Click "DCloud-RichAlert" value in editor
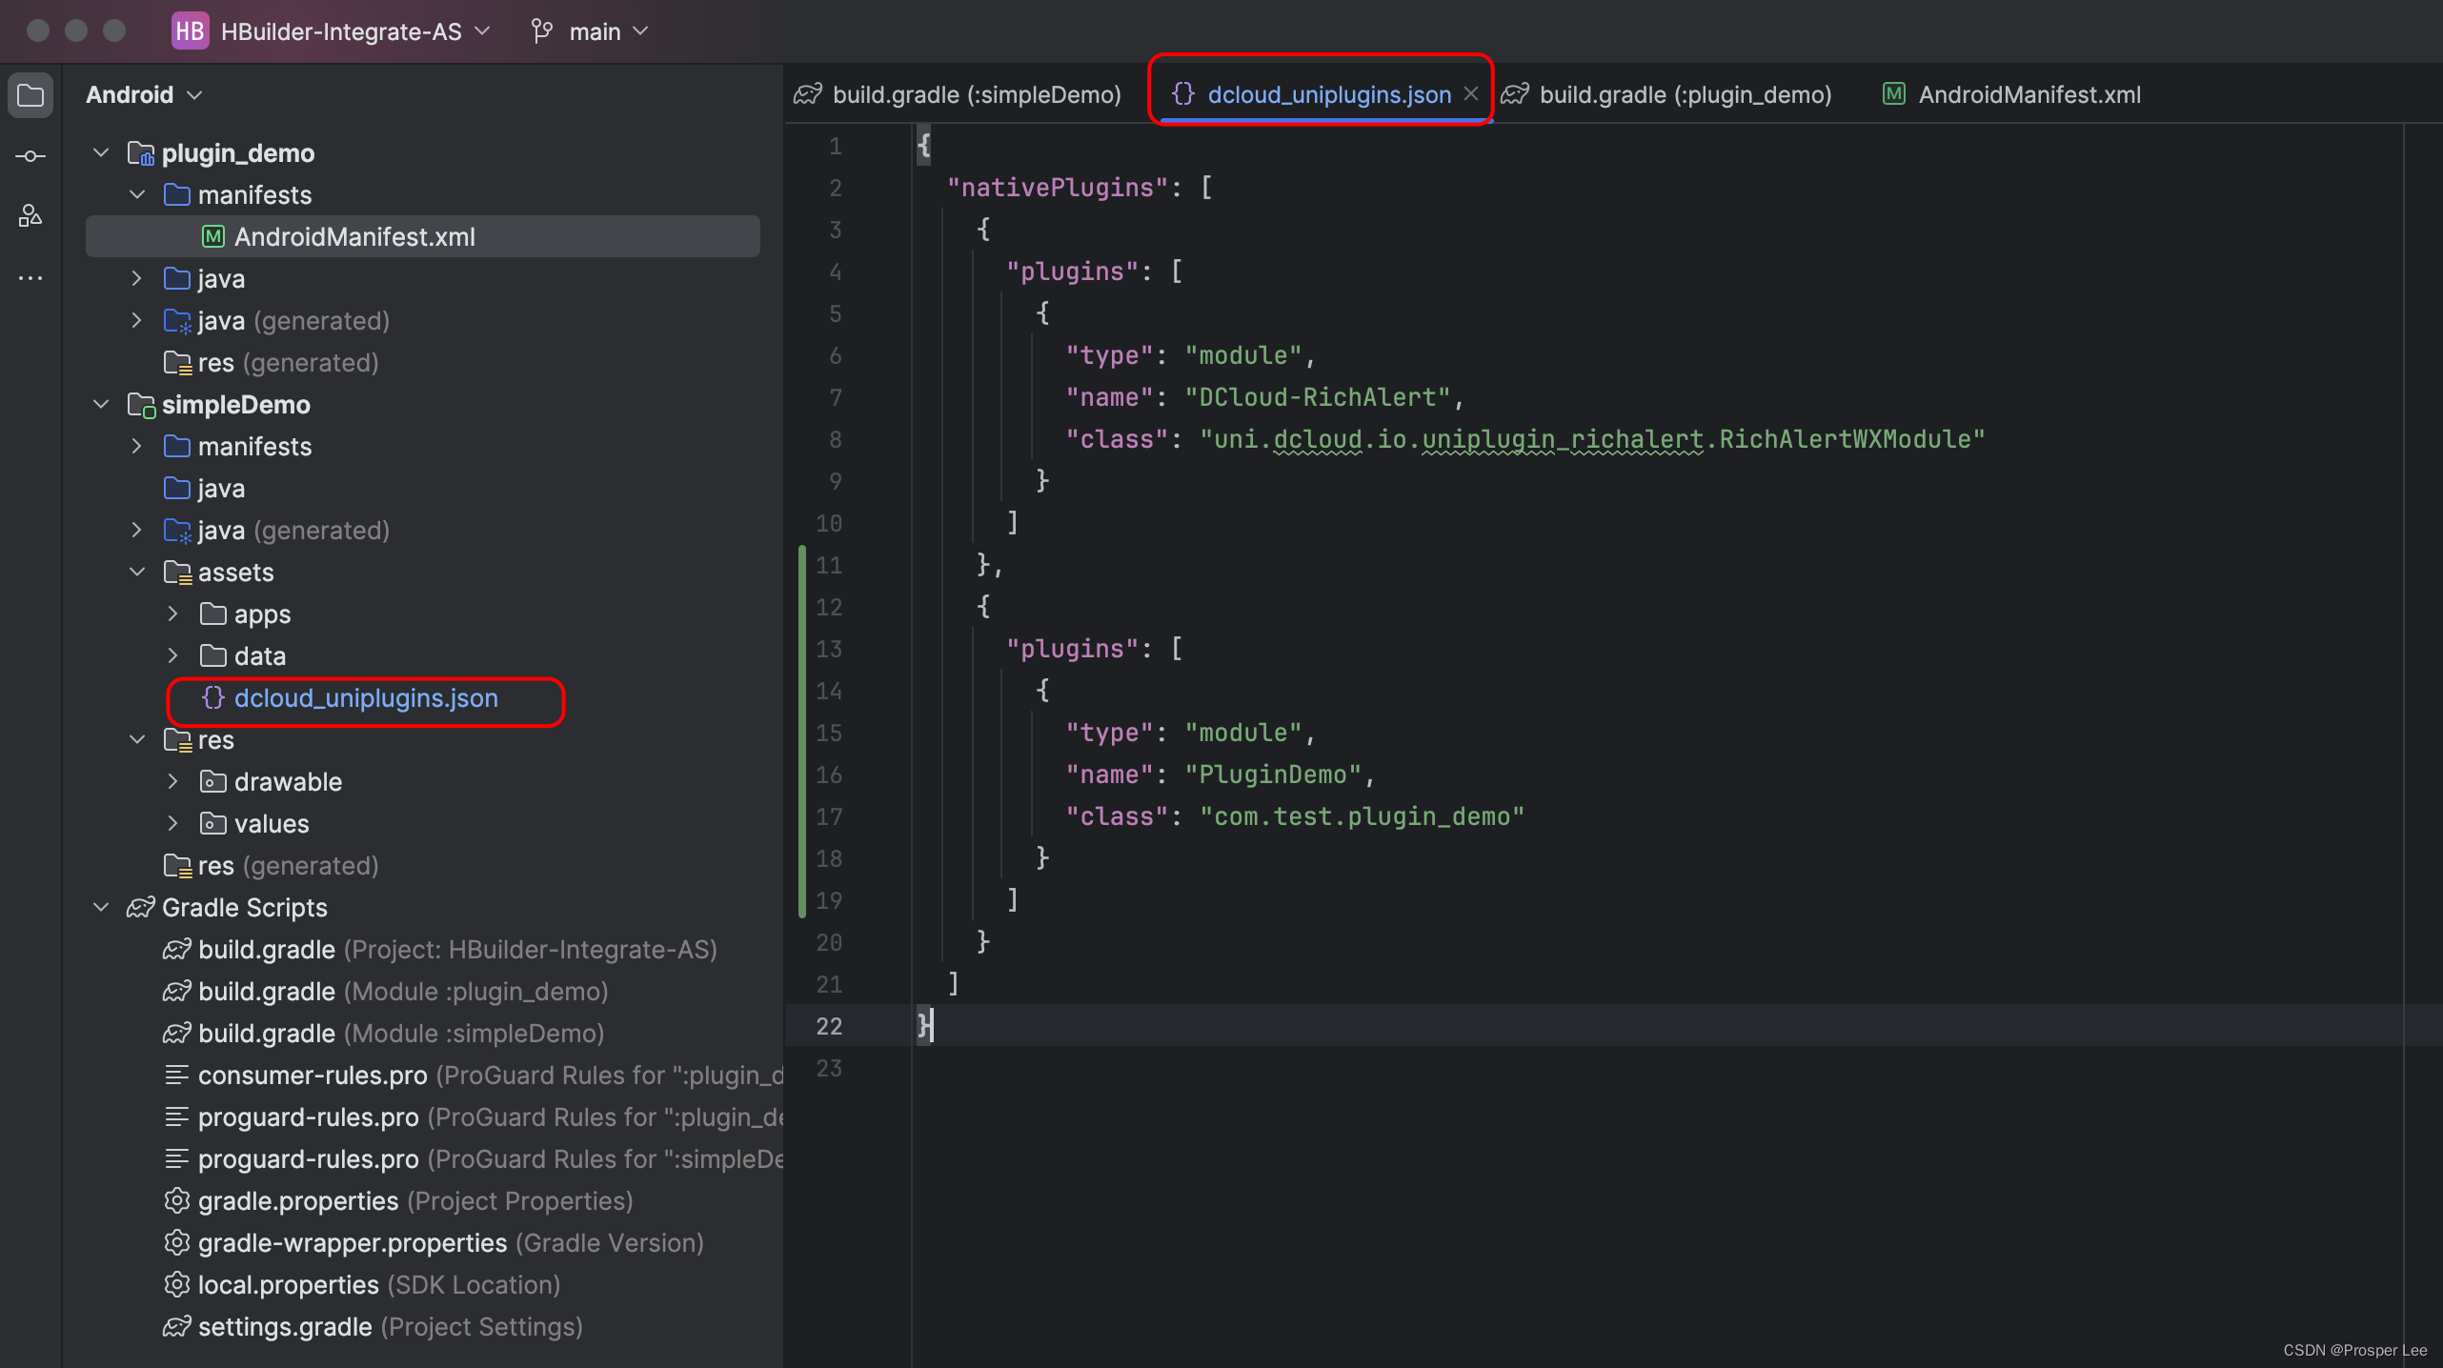 coord(1318,397)
